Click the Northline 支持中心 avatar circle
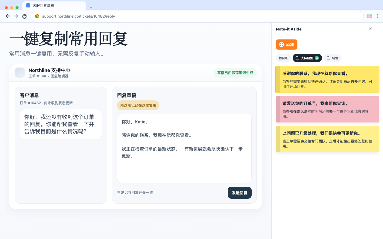Viewport: 383px width, 239px height. [19, 73]
